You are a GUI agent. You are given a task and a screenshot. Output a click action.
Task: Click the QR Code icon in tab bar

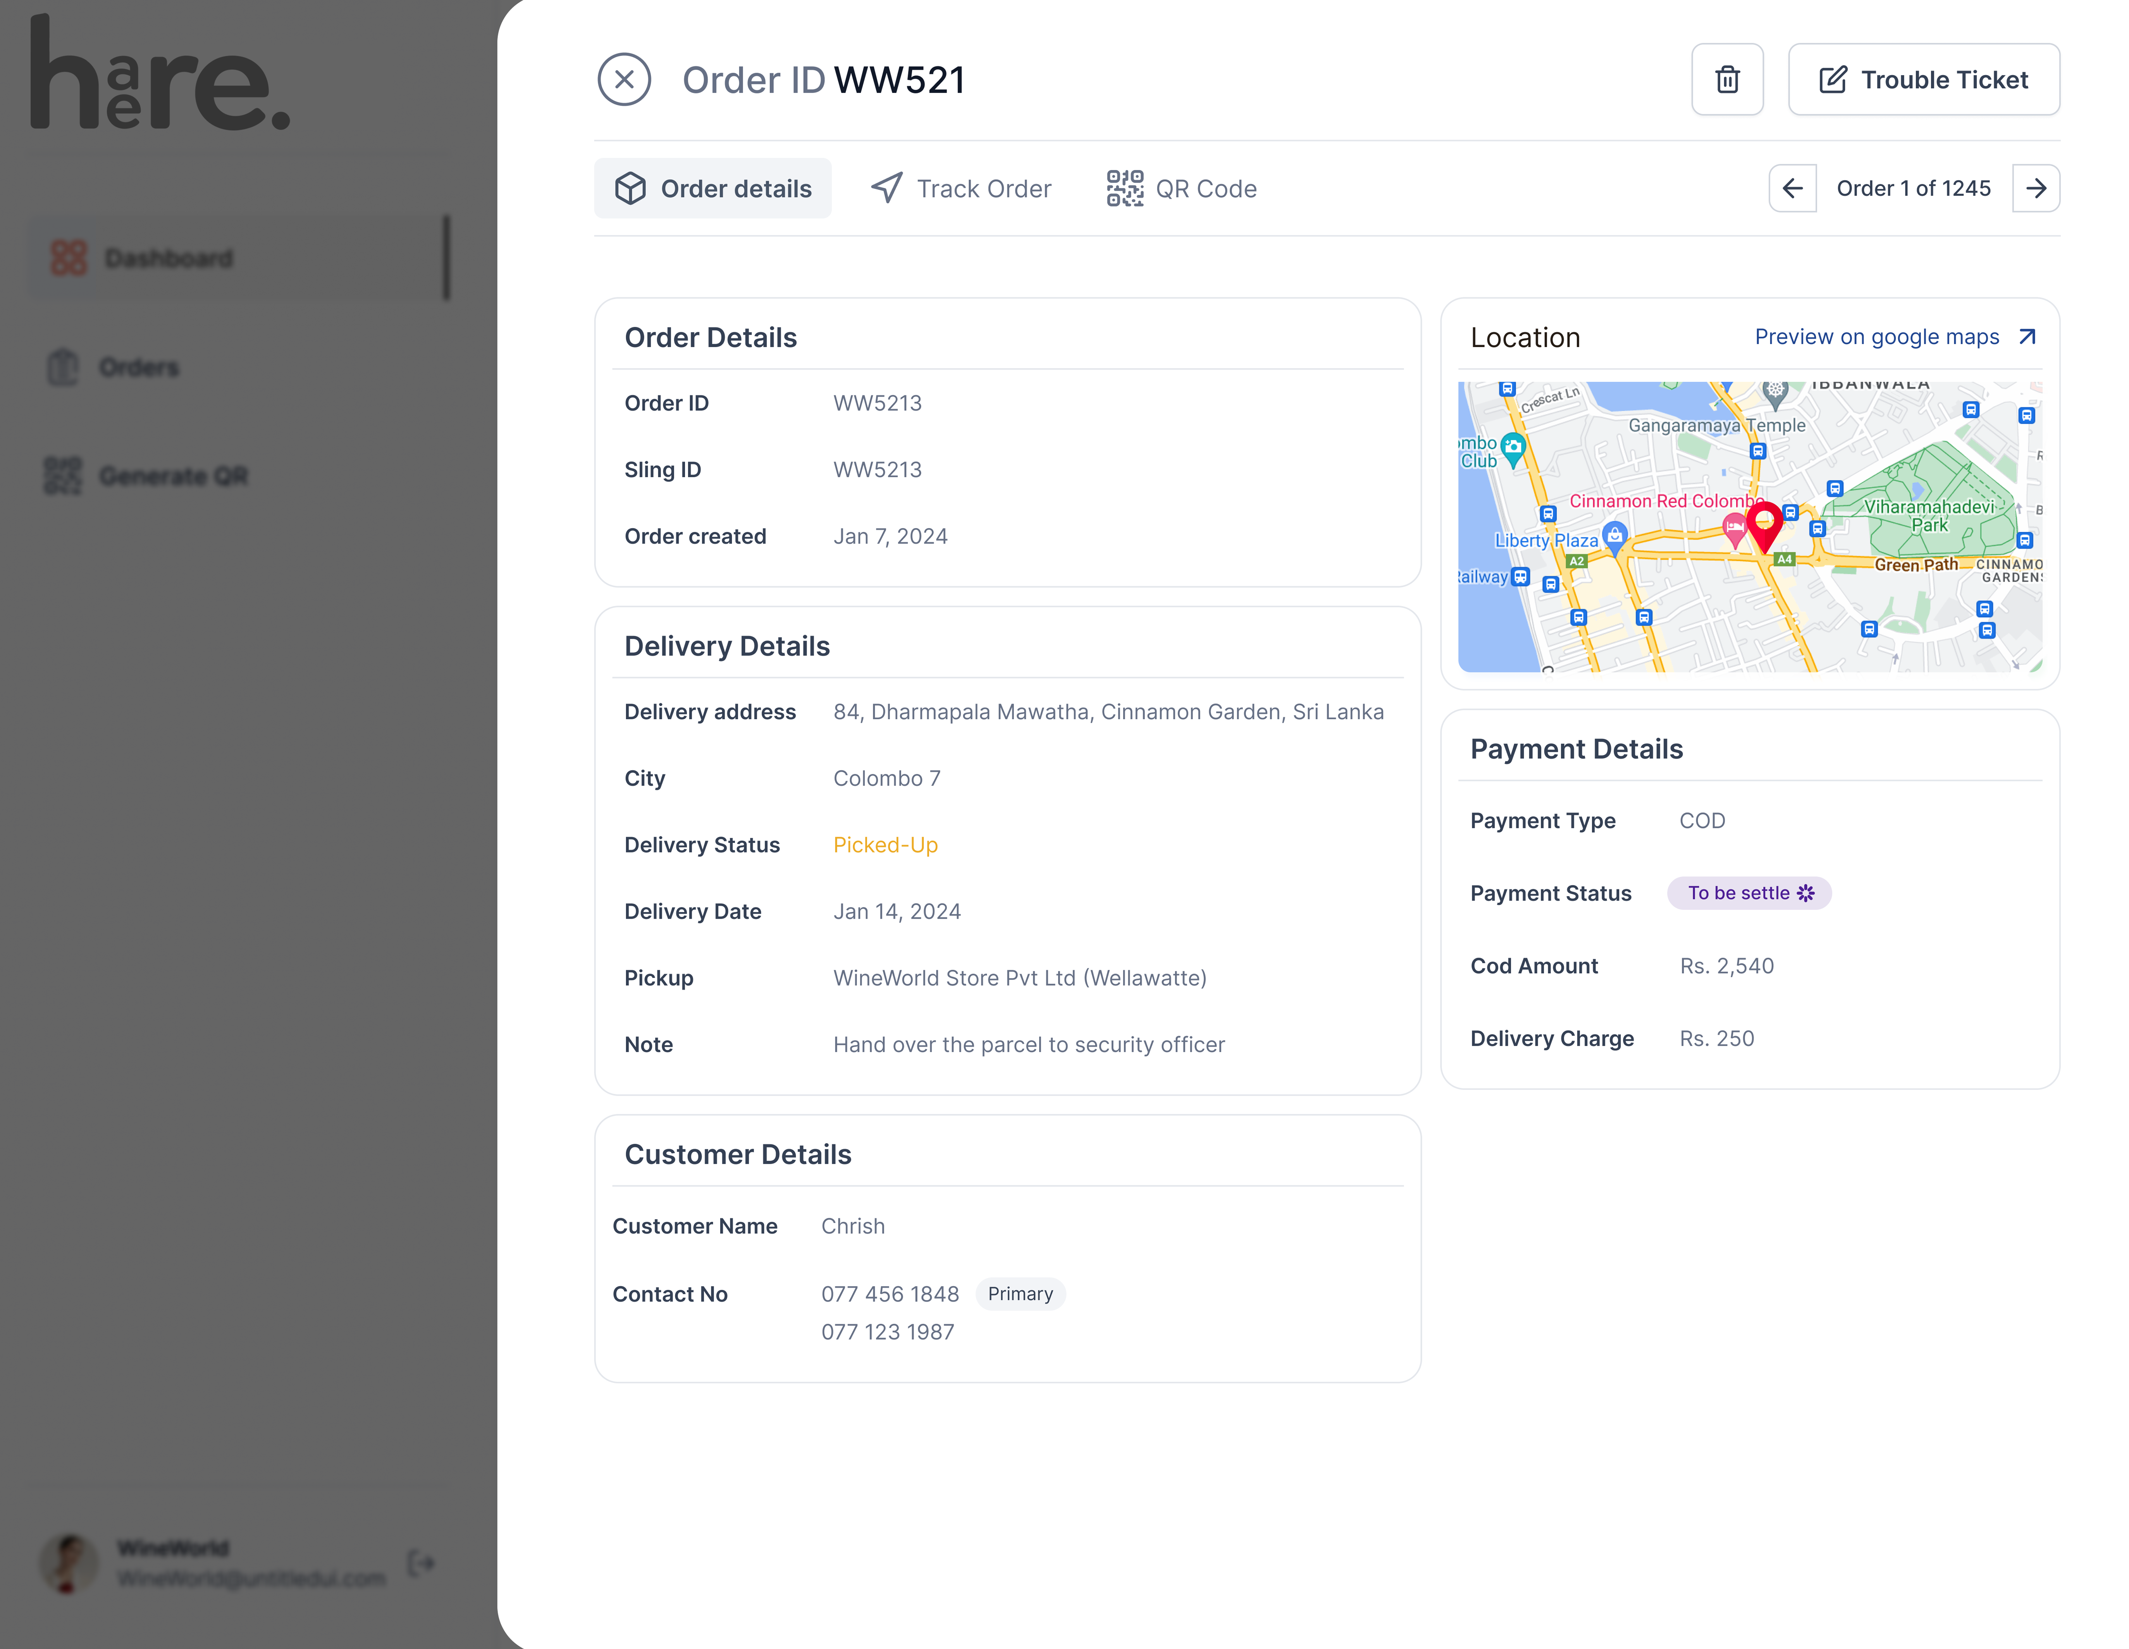[1125, 188]
